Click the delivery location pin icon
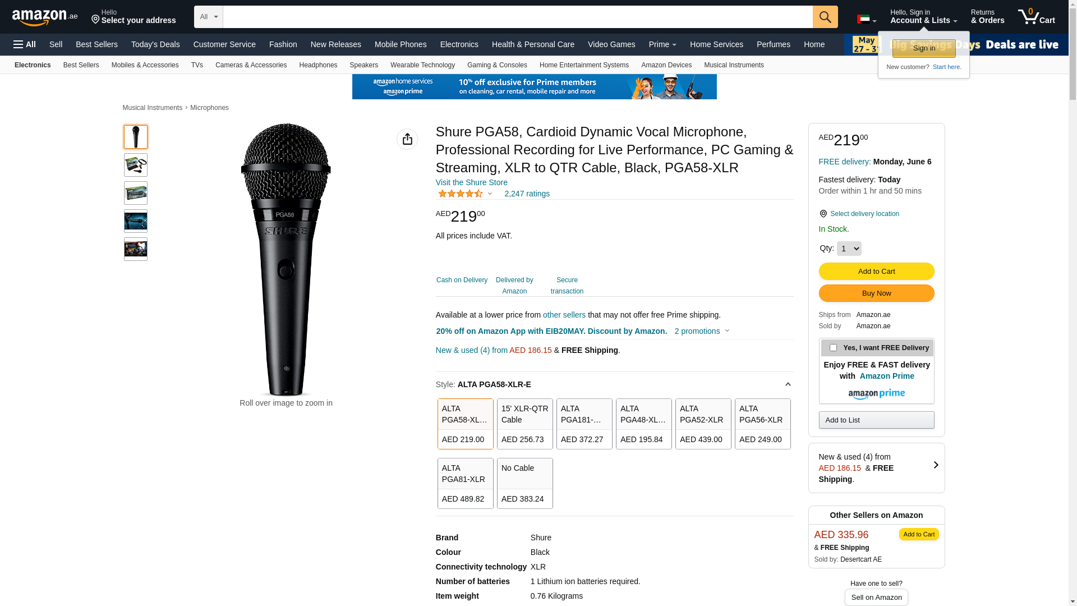The height and width of the screenshot is (606, 1077). [823, 214]
